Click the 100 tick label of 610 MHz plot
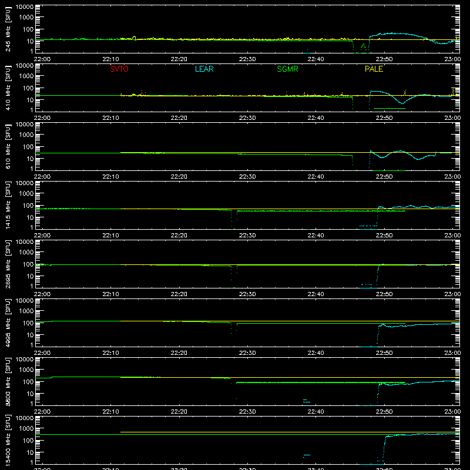The image size is (470, 470). tap(28, 147)
